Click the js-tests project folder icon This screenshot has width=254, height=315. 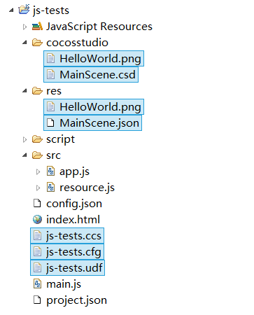pos(24,9)
